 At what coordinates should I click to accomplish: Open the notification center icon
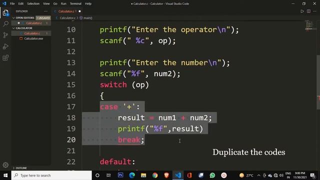(x=312, y=175)
